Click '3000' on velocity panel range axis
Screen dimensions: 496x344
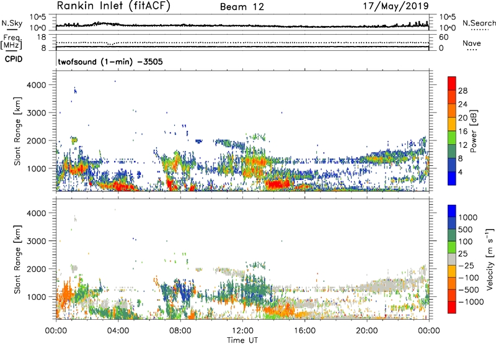[37, 241]
